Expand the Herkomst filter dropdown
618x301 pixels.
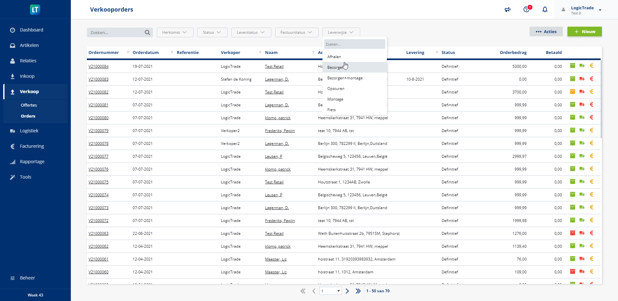(x=175, y=32)
